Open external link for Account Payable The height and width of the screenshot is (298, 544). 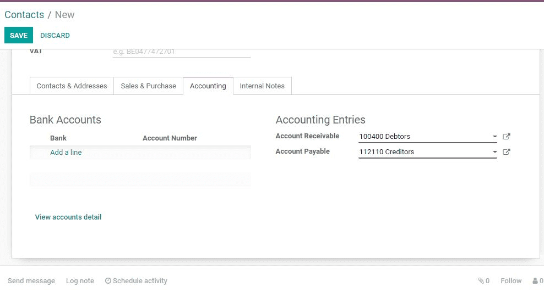(506, 152)
